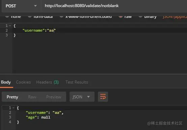Select the x-www-form-urlencoded body option
The height and width of the screenshot is (130, 187).
[86, 17]
